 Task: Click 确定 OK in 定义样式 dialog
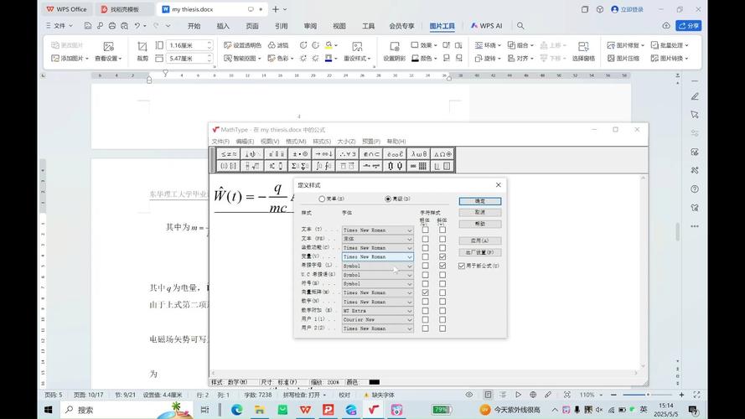point(480,201)
